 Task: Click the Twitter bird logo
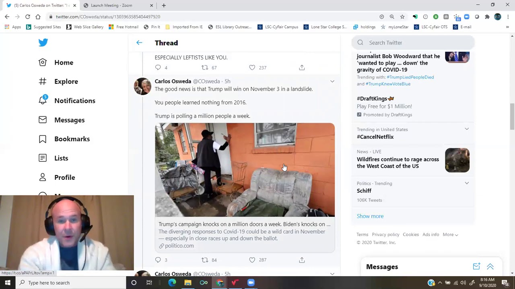click(43, 43)
